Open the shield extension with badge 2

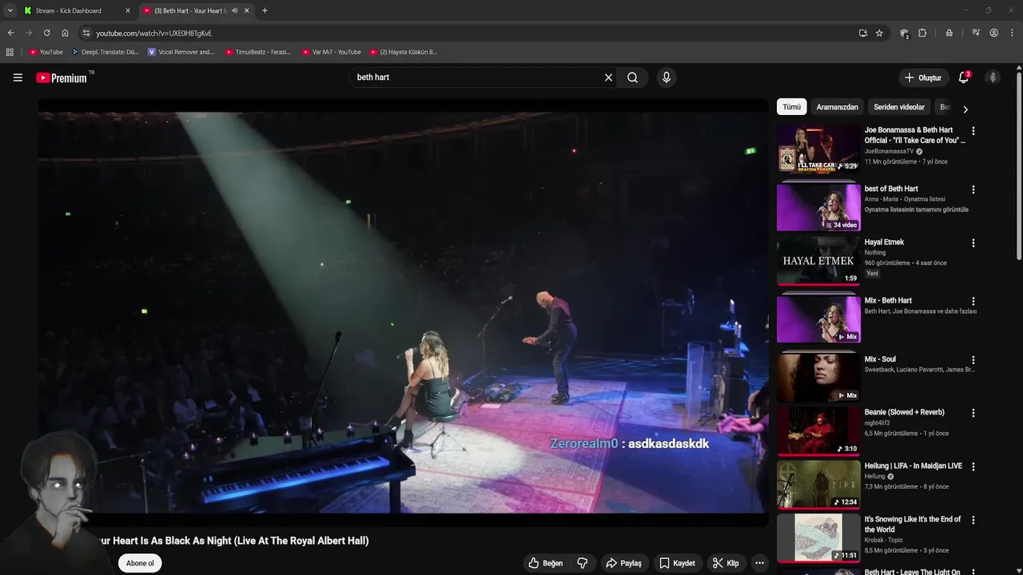tap(904, 34)
